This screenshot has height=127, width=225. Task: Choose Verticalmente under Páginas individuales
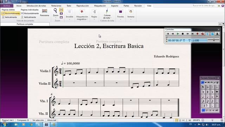28,17
